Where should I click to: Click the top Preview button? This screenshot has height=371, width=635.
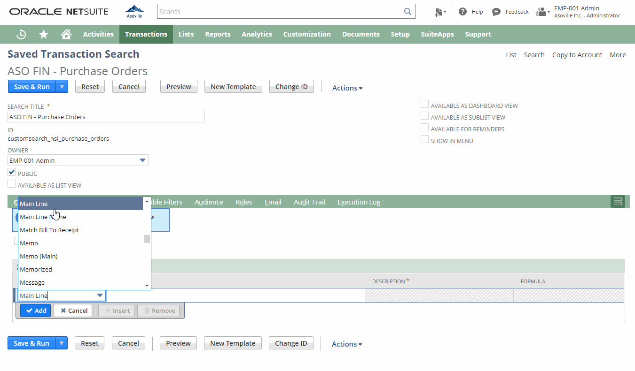pyautogui.click(x=179, y=86)
